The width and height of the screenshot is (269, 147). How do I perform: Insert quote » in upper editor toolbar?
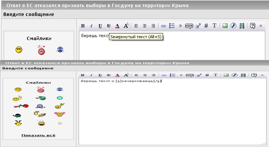(180, 26)
